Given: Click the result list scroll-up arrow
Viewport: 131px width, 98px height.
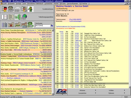Looking at the screenshot, I should (x=53, y=30).
